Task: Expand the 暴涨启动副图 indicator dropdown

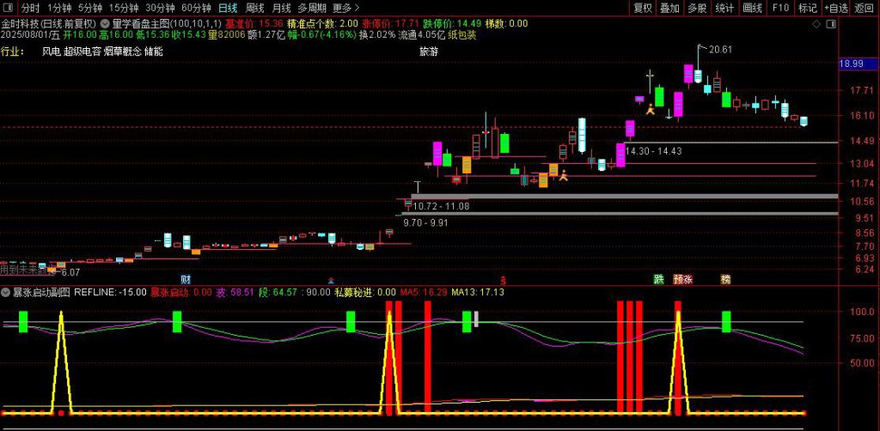Action: coord(6,292)
